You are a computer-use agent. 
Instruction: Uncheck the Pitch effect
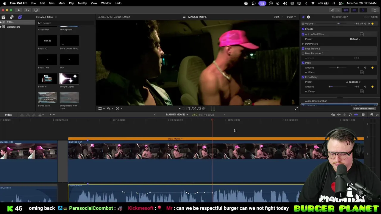303,63
